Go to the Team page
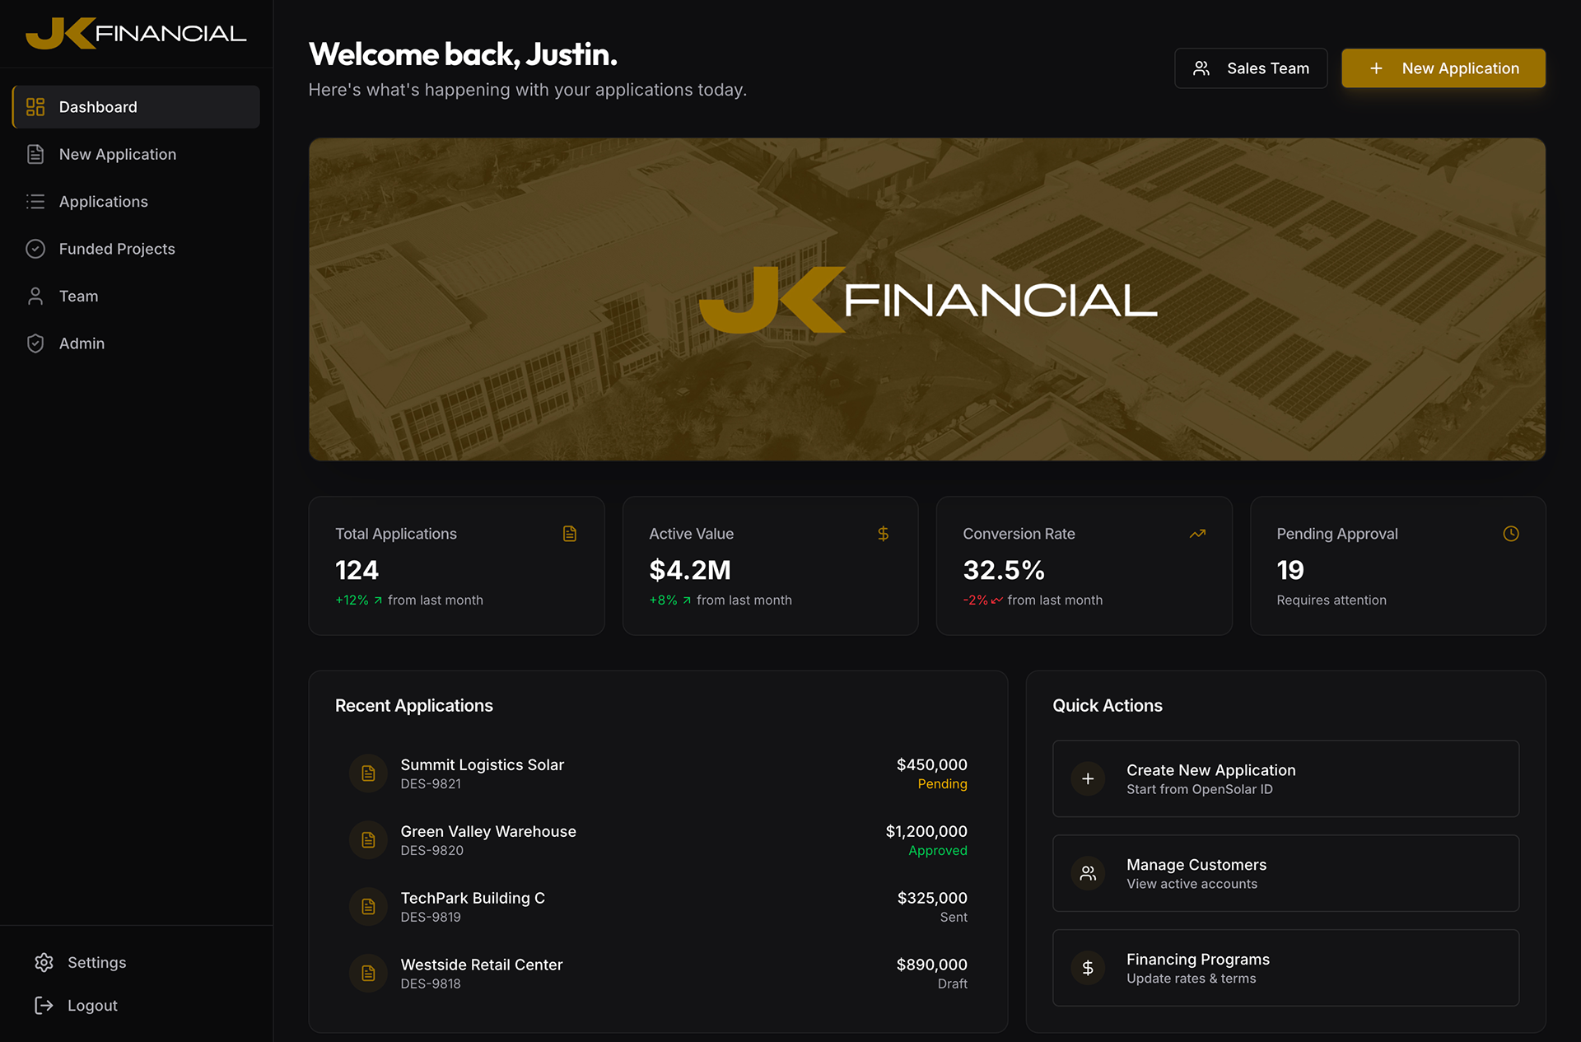The height and width of the screenshot is (1042, 1581). click(x=79, y=297)
